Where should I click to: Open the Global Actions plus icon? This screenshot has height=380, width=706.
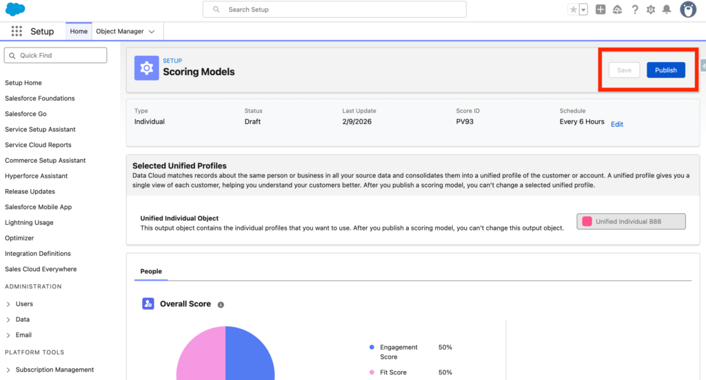[x=601, y=10]
